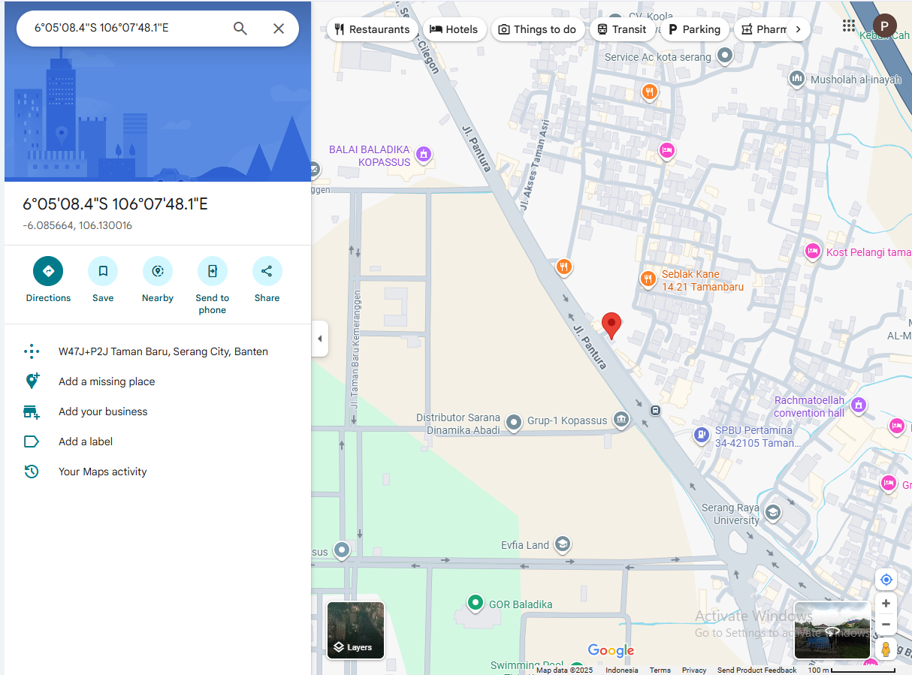
Task: Search Nearby places icon
Action: tap(158, 271)
